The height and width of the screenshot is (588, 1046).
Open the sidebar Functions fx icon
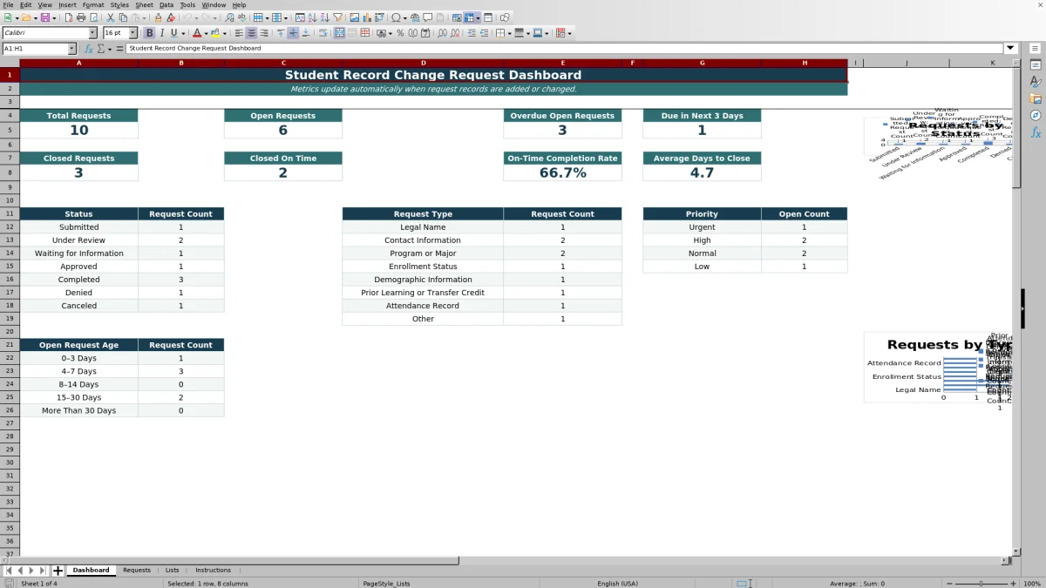1036,132
